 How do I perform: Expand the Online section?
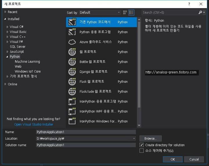5,84
